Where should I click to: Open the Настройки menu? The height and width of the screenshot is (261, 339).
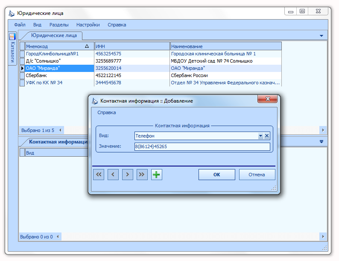click(x=88, y=25)
